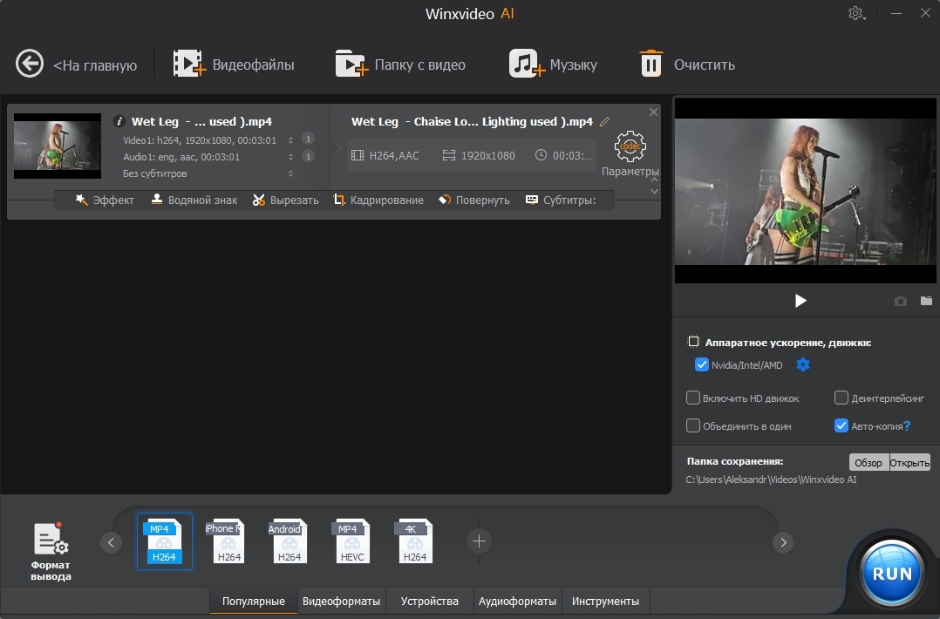The height and width of the screenshot is (619, 940).
Task: Add video files via Видеофайлы
Action: pyautogui.click(x=234, y=65)
